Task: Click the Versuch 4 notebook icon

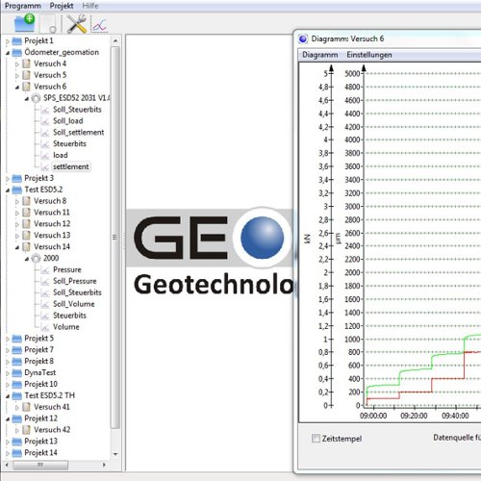Action: 27,63
